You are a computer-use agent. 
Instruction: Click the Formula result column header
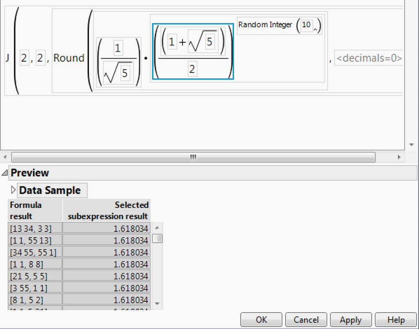26,210
